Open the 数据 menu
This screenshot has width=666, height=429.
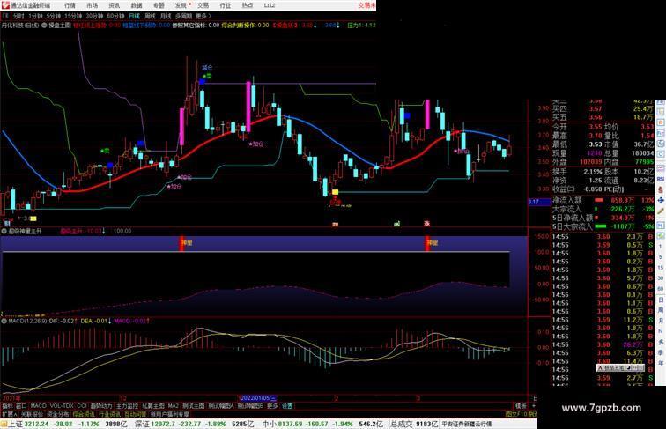tap(137, 5)
